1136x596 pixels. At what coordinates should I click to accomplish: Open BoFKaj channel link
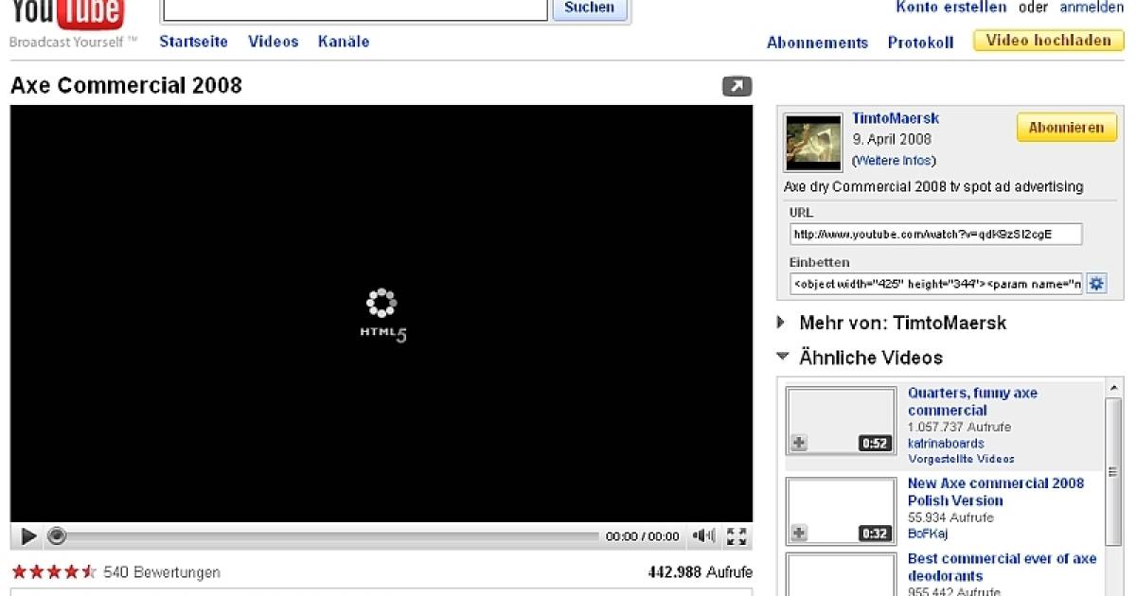coord(928,534)
